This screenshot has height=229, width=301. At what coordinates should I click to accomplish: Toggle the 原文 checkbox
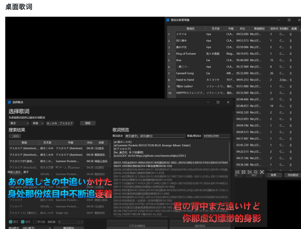point(11,222)
